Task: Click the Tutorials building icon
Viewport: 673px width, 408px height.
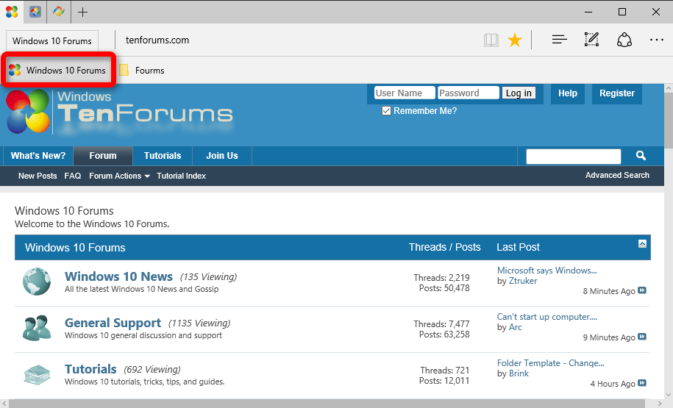Action: (37, 374)
